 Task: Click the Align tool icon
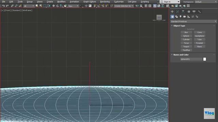pos(141,6)
